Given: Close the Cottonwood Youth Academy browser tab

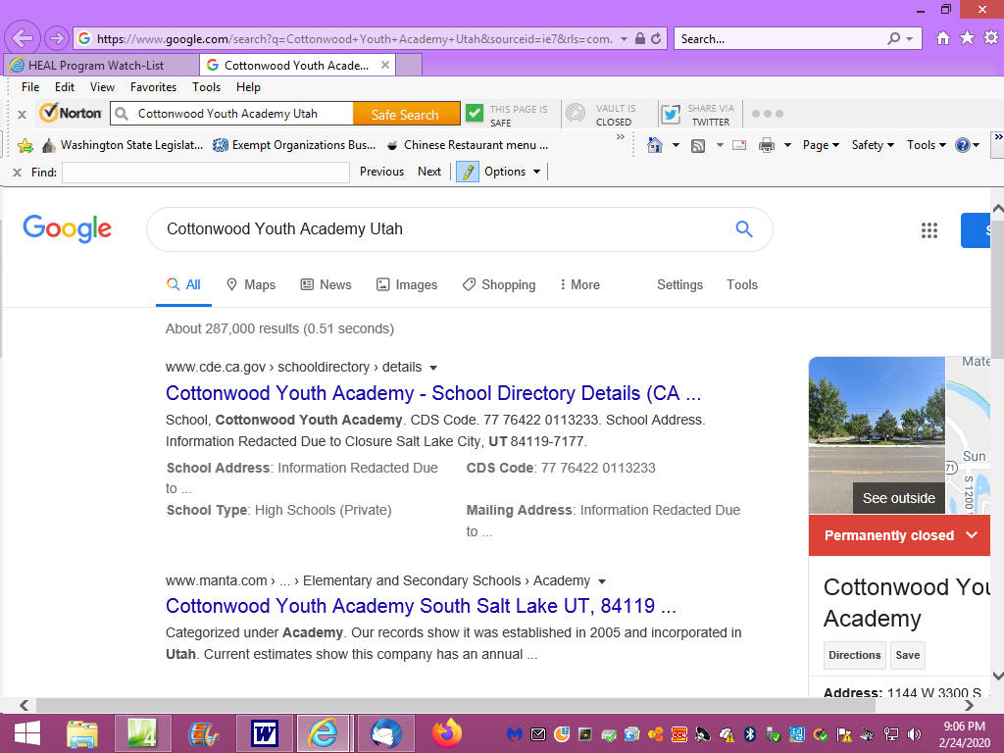Looking at the screenshot, I should click(384, 65).
